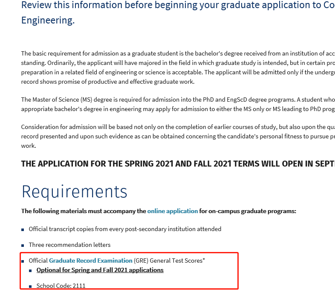Image resolution: width=335 pixels, height=290 pixels.
Task: Click the bullet beside School Code
Action: tap(30, 287)
